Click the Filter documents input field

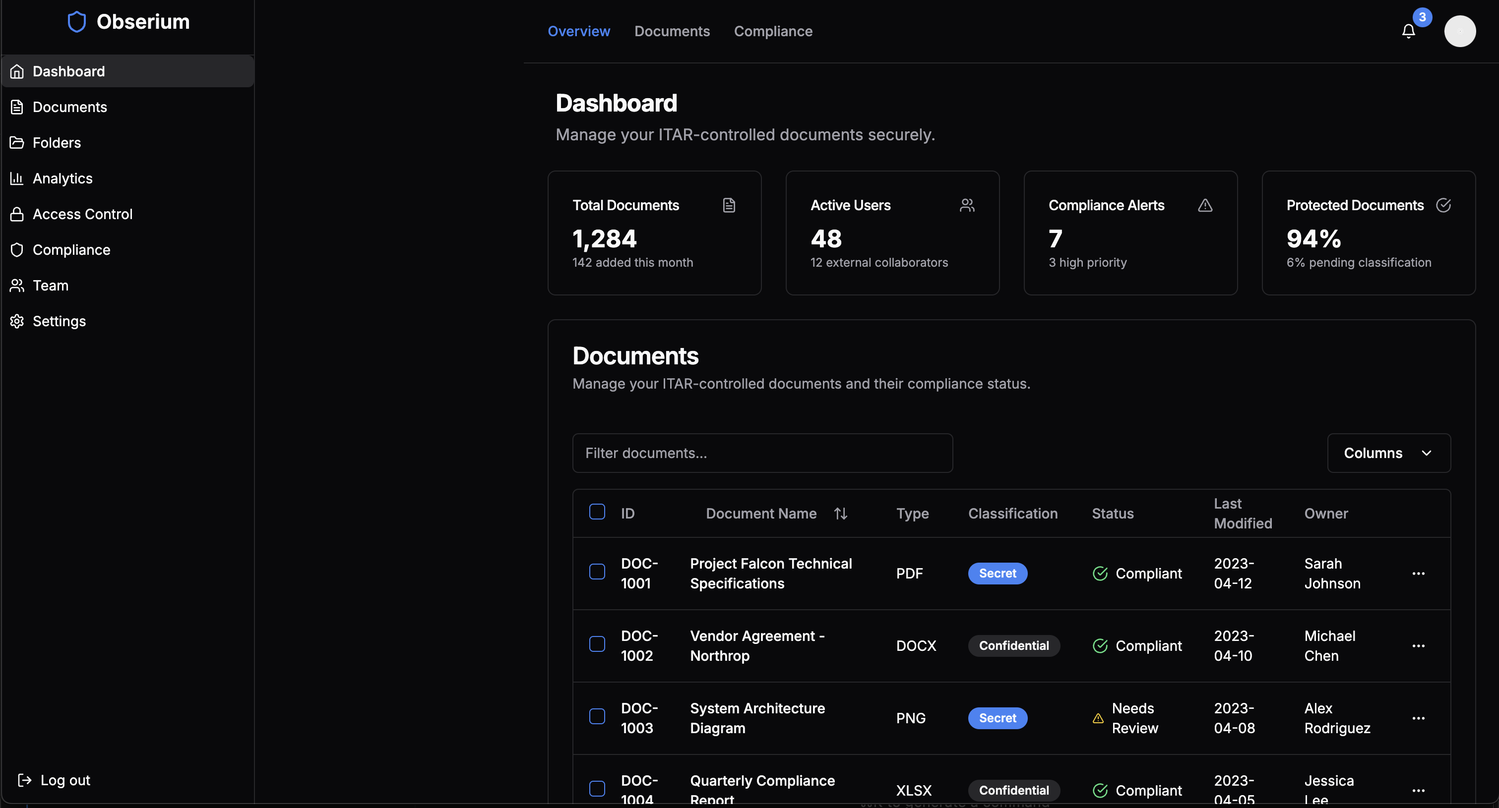click(x=762, y=453)
